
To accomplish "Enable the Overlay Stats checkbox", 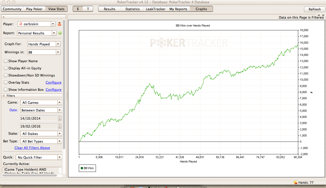I will [x=6, y=82].
